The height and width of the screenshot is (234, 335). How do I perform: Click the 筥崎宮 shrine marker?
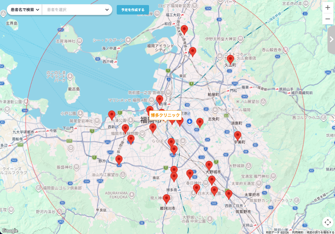tap(168, 92)
